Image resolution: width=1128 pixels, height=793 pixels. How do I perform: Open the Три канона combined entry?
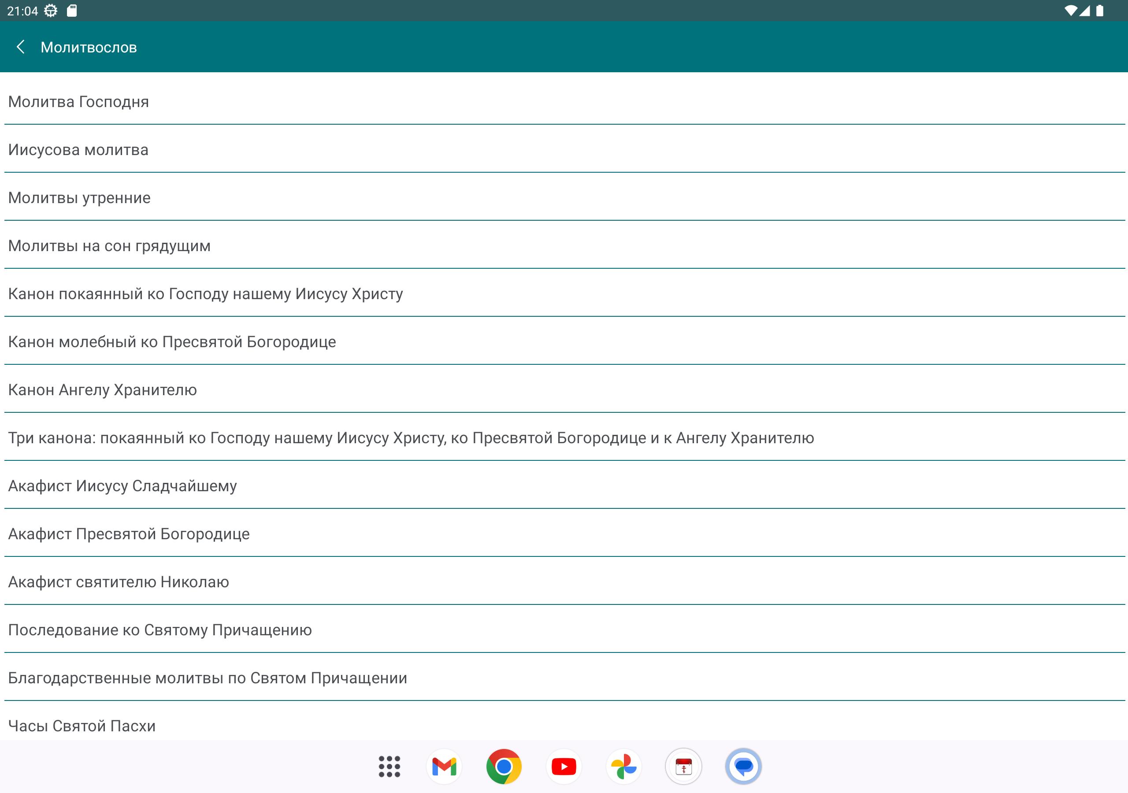[x=411, y=438]
